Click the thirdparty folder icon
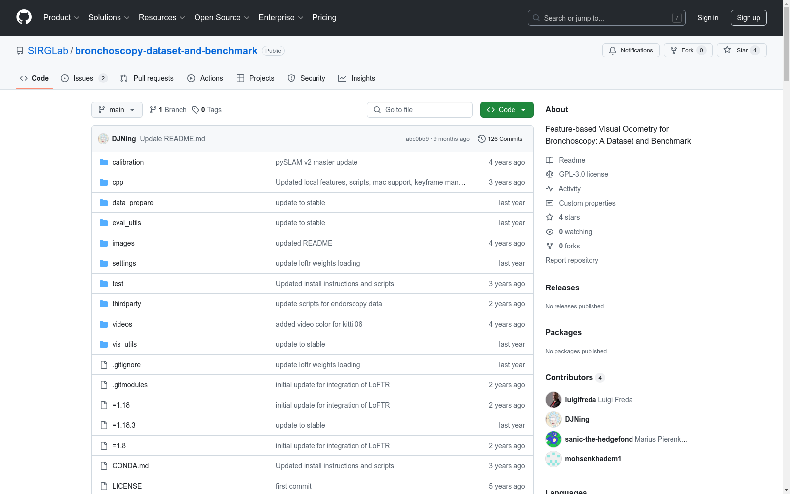790x494 pixels. 104,304
